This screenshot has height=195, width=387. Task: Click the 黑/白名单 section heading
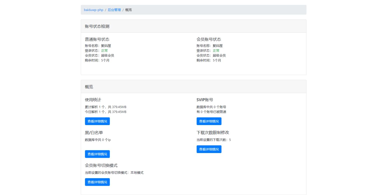click(92, 132)
